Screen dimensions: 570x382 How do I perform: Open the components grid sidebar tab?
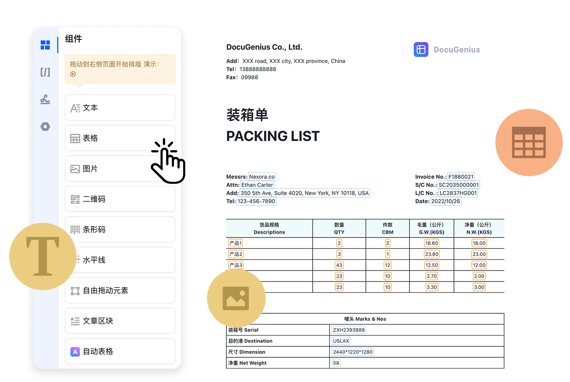pyautogui.click(x=45, y=45)
